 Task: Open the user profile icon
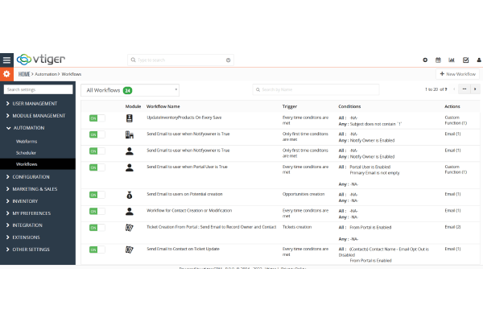click(479, 60)
